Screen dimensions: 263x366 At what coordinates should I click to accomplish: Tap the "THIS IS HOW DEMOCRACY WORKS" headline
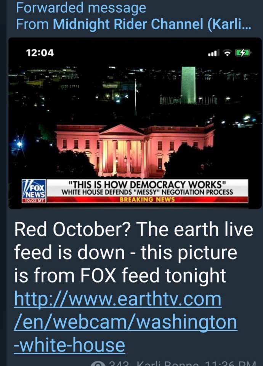pos(147,185)
